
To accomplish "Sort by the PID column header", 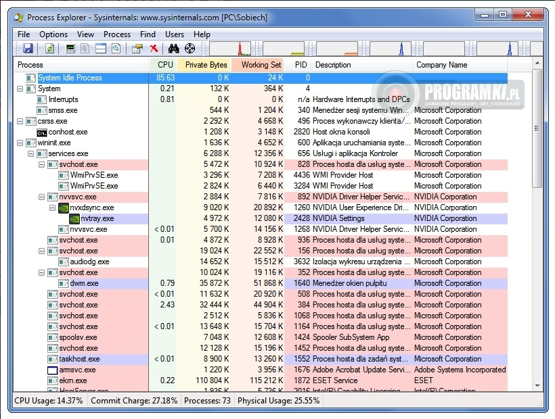I will tap(298, 65).
